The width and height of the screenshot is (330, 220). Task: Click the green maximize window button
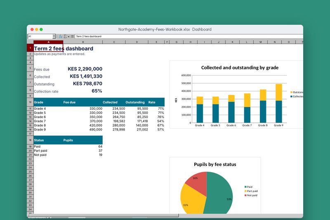(41, 29)
